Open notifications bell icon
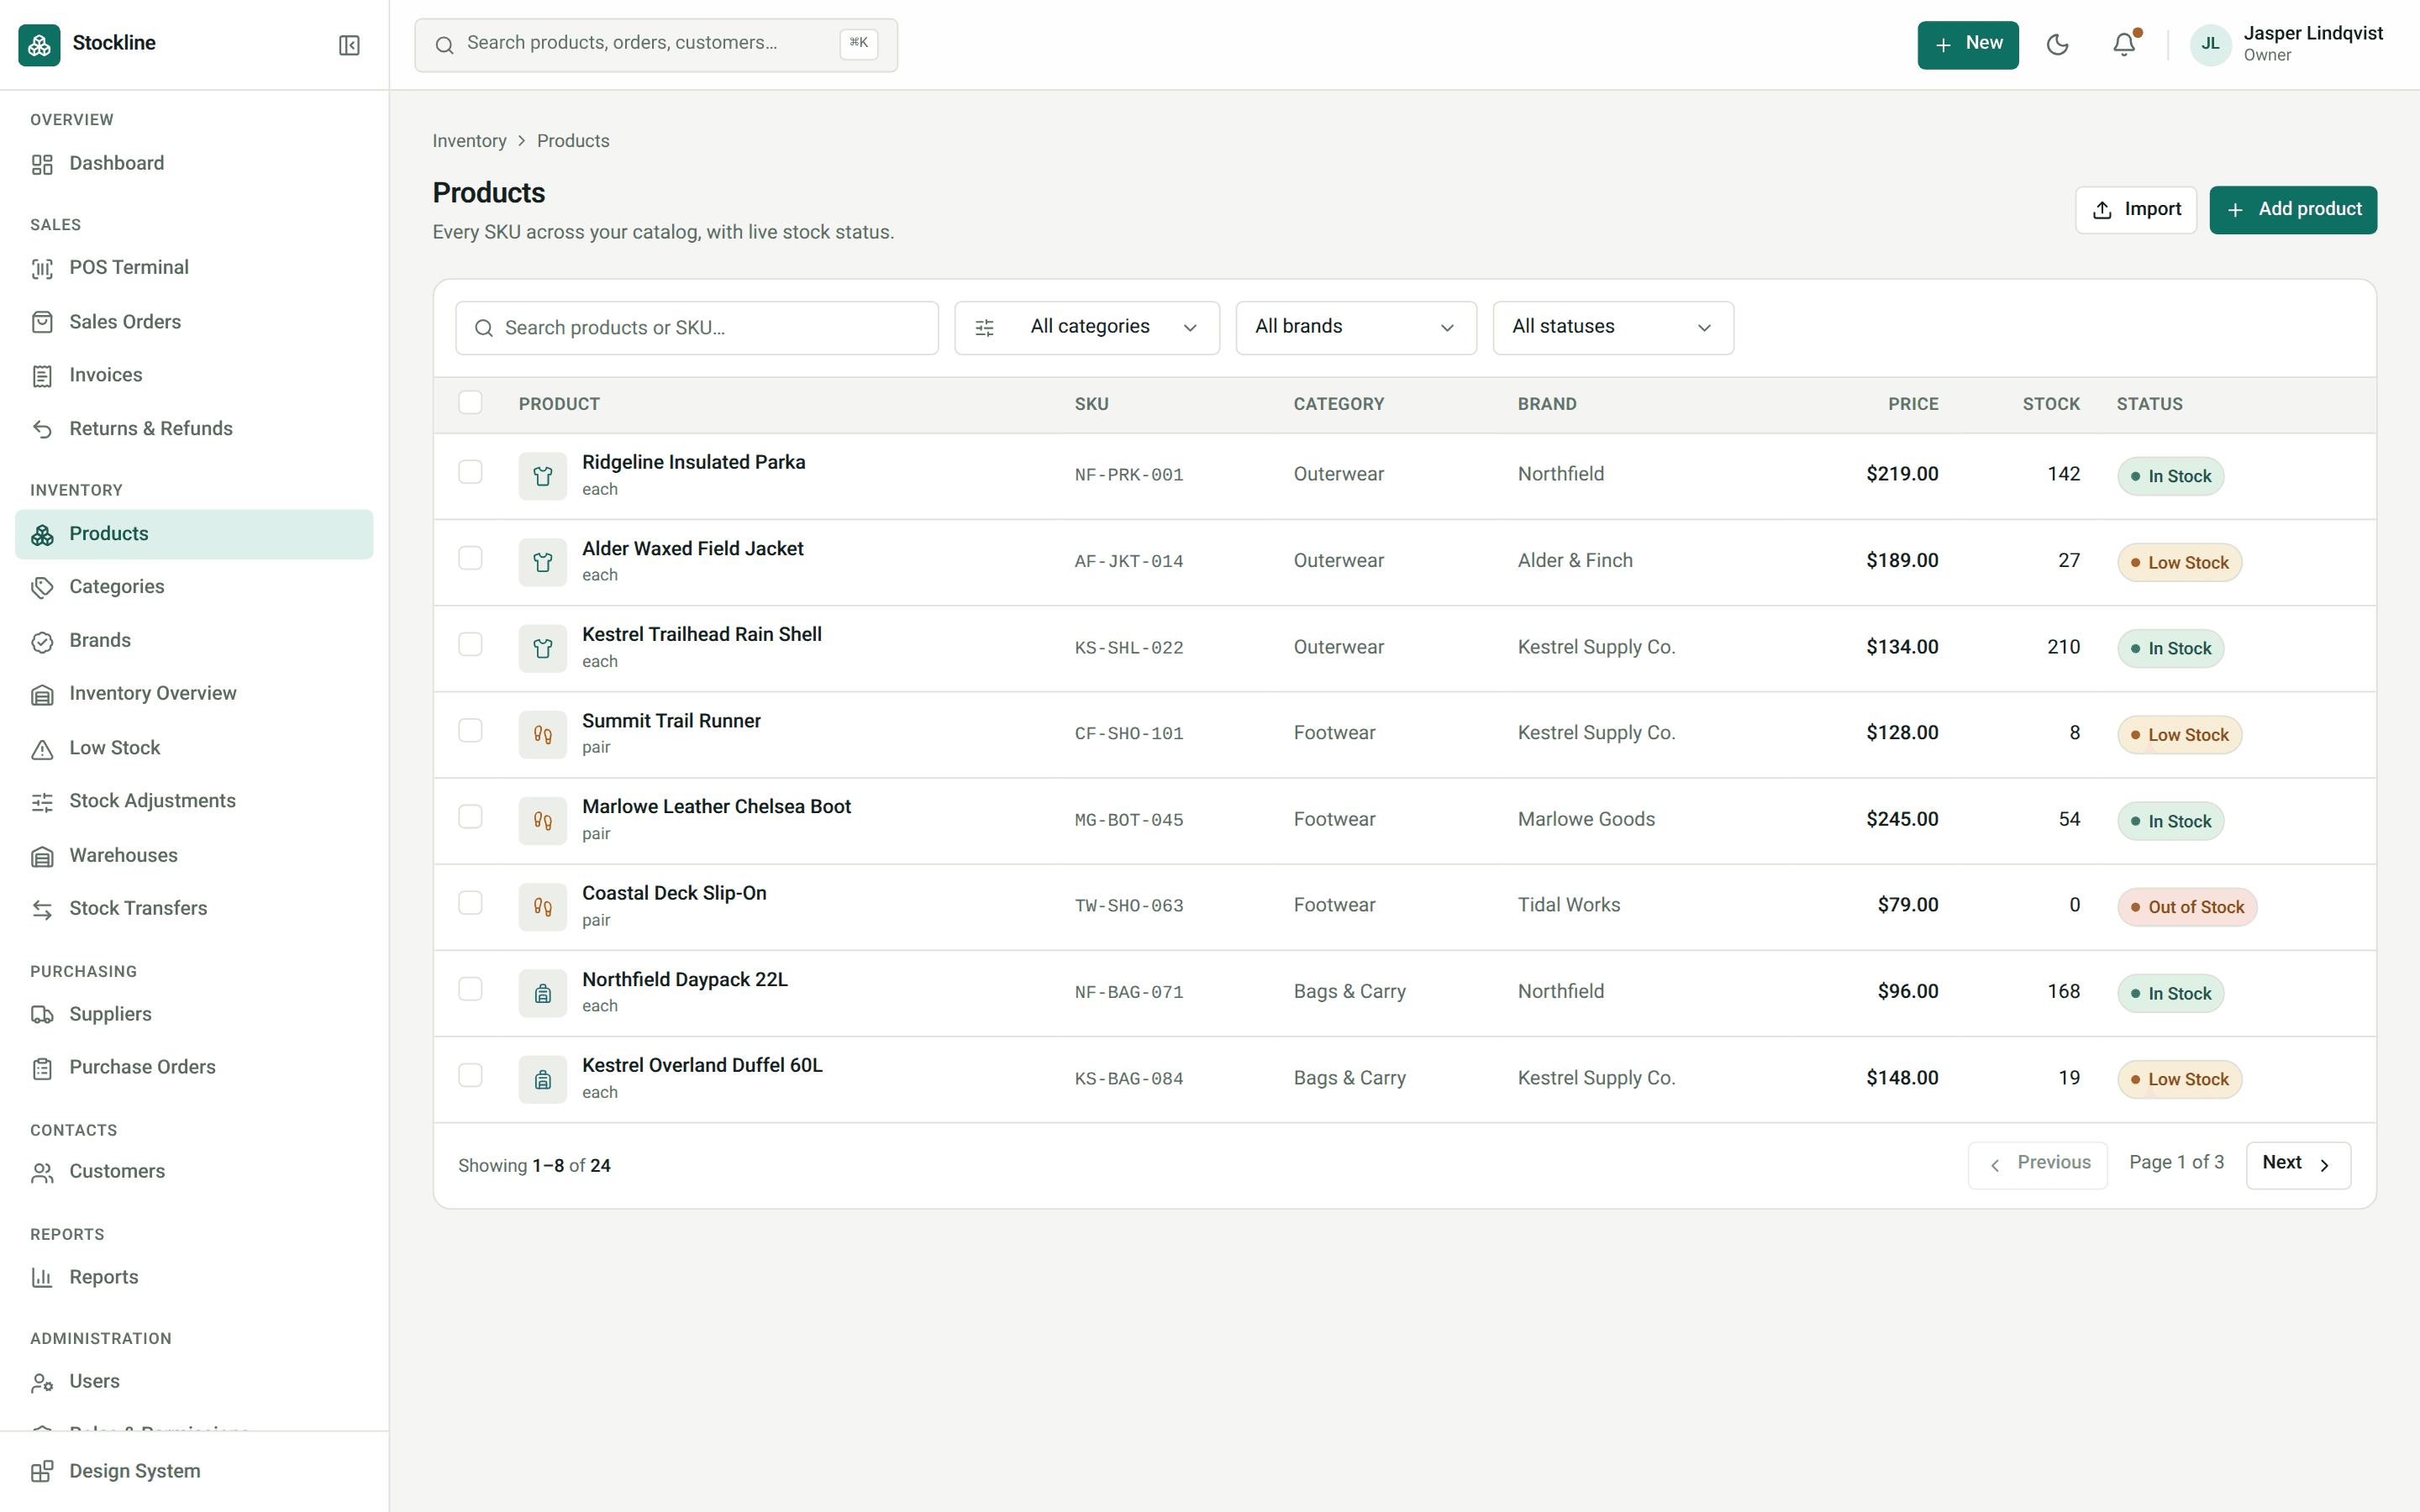The height and width of the screenshot is (1512, 2420). click(x=2124, y=45)
